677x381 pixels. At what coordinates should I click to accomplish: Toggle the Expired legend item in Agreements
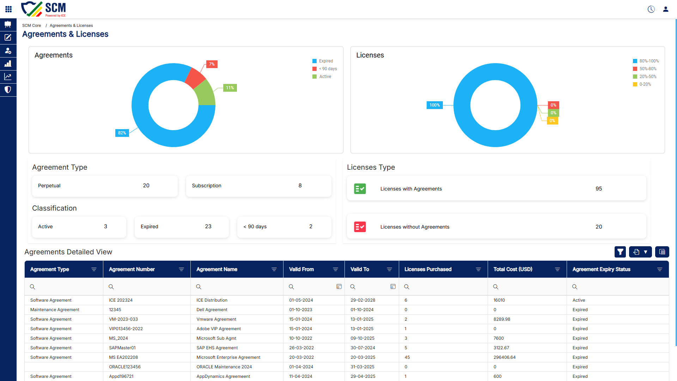[x=323, y=61]
